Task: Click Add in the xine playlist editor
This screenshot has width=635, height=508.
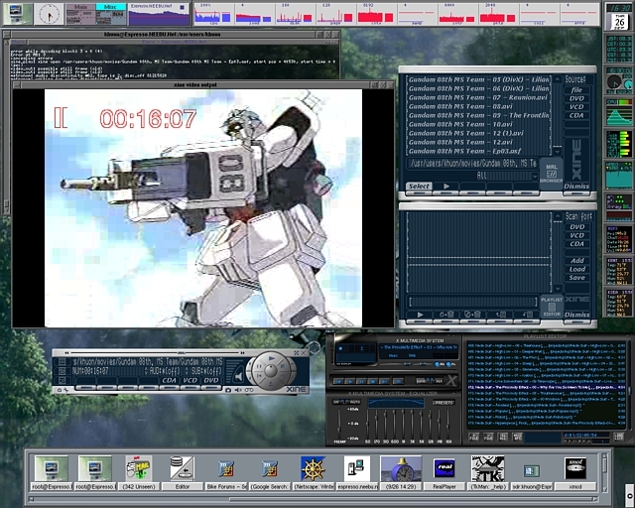Action: coord(576,261)
